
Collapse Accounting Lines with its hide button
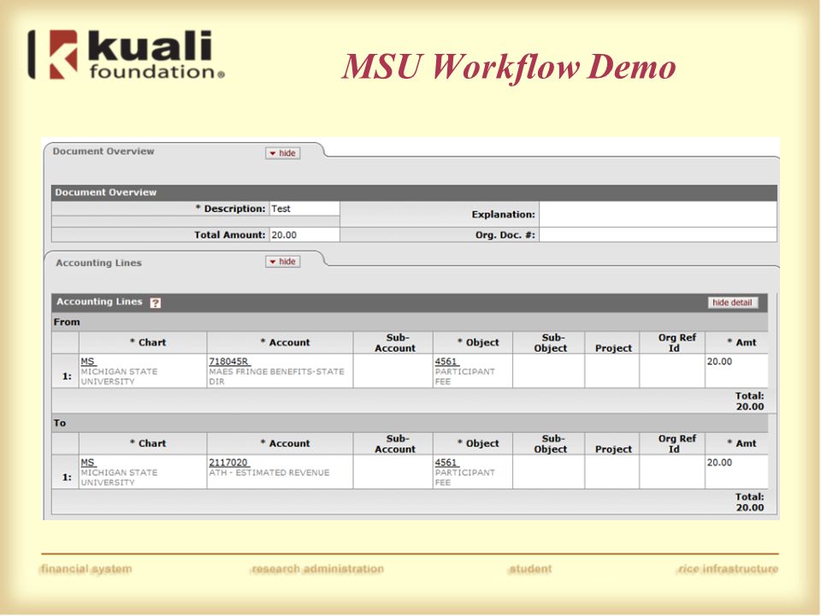click(x=283, y=262)
